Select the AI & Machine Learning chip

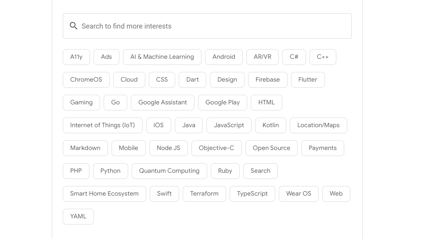point(162,57)
